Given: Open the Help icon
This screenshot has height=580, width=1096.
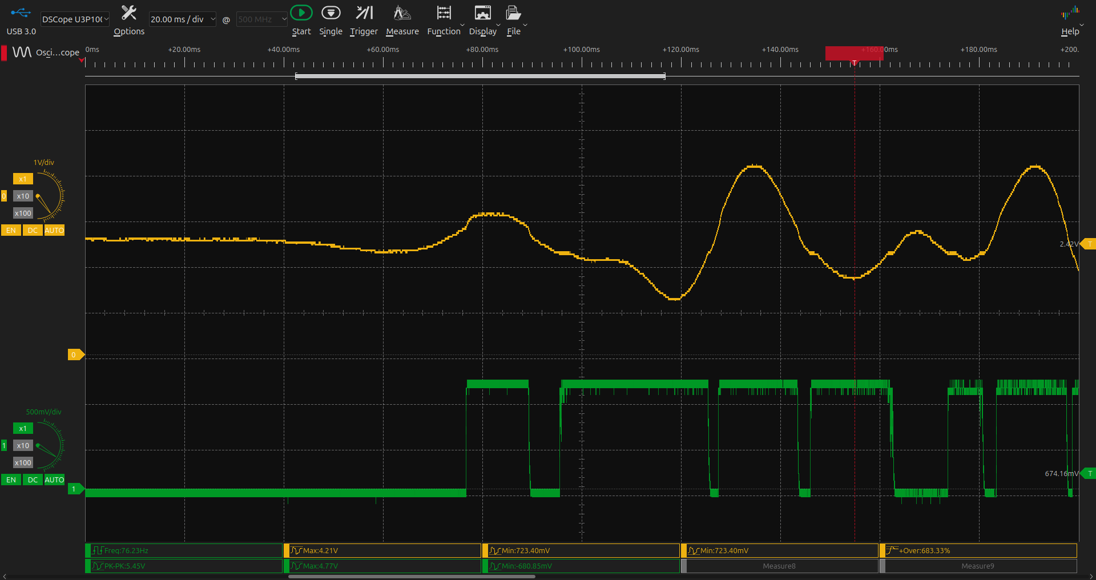Looking at the screenshot, I should pyautogui.click(x=1070, y=13).
